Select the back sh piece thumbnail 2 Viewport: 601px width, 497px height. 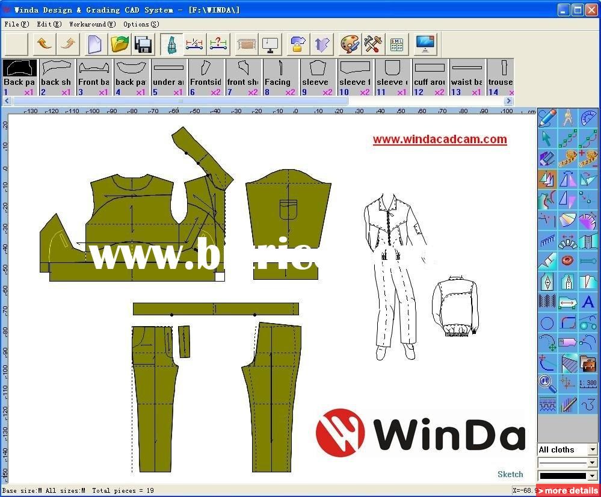pos(57,77)
